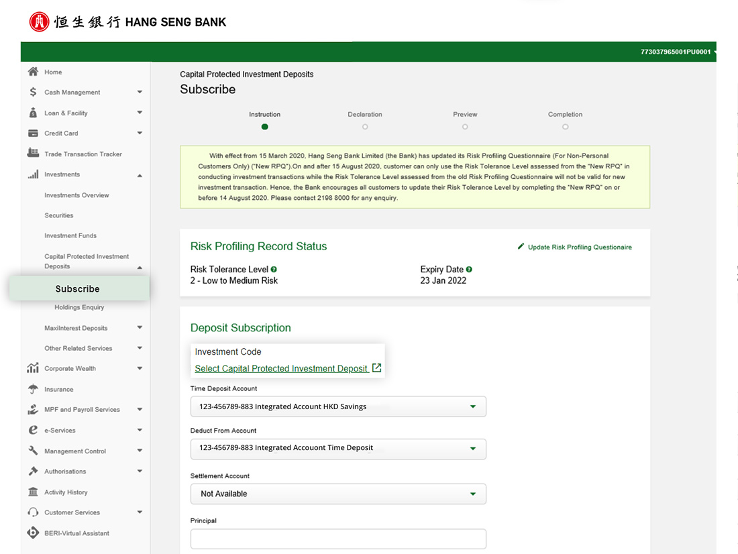The height and width of the screenshot is (554, 738).
Task: Open the Activity History menu item
Action: 66,492
